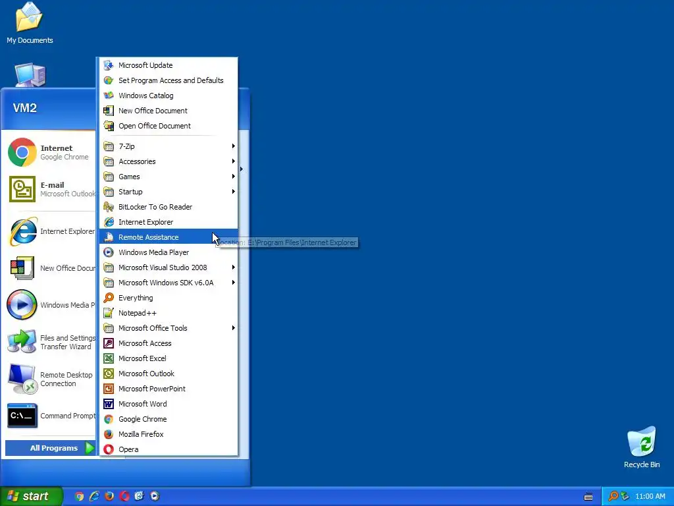Screen dimensions: 674x506
Task: Click Firefox icon in Quick Launch bar
Action: (x=109, y=496)
